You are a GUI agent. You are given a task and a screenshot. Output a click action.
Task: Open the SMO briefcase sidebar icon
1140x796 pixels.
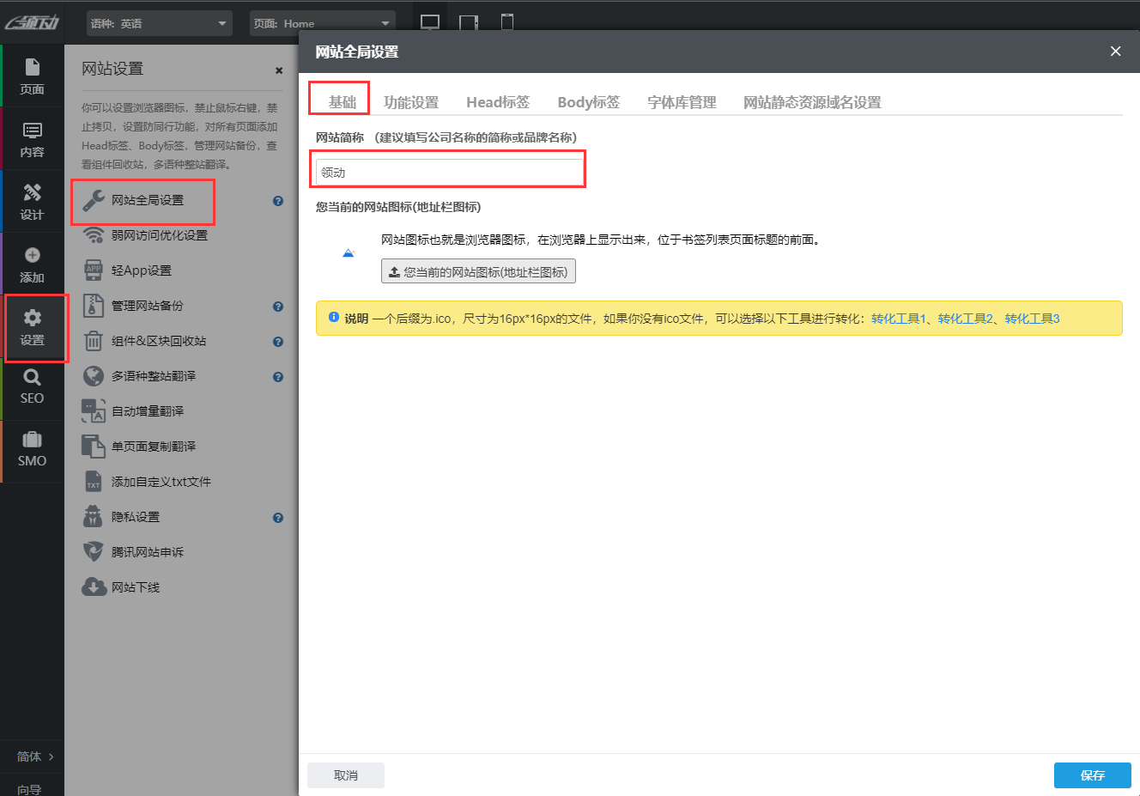click(x=32, y=449)
